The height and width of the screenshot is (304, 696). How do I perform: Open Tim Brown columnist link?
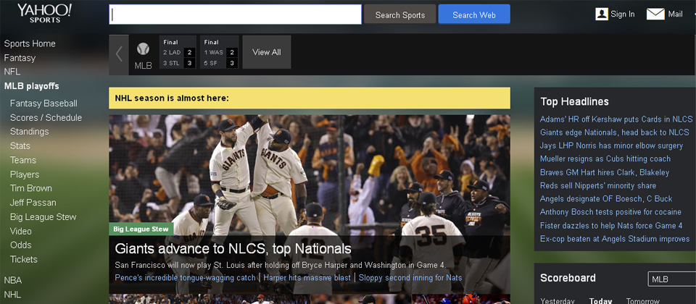[x=31, y=188]
